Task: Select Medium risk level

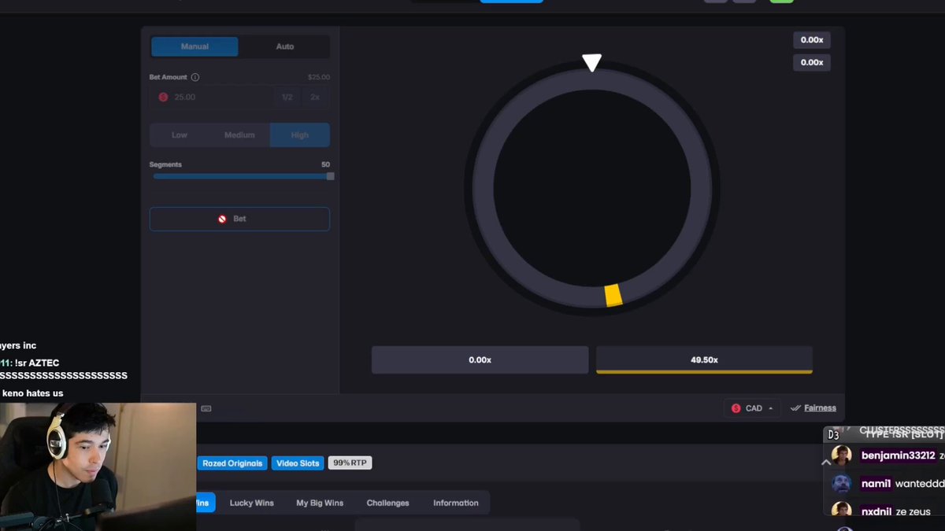Action: click(239, 135)
